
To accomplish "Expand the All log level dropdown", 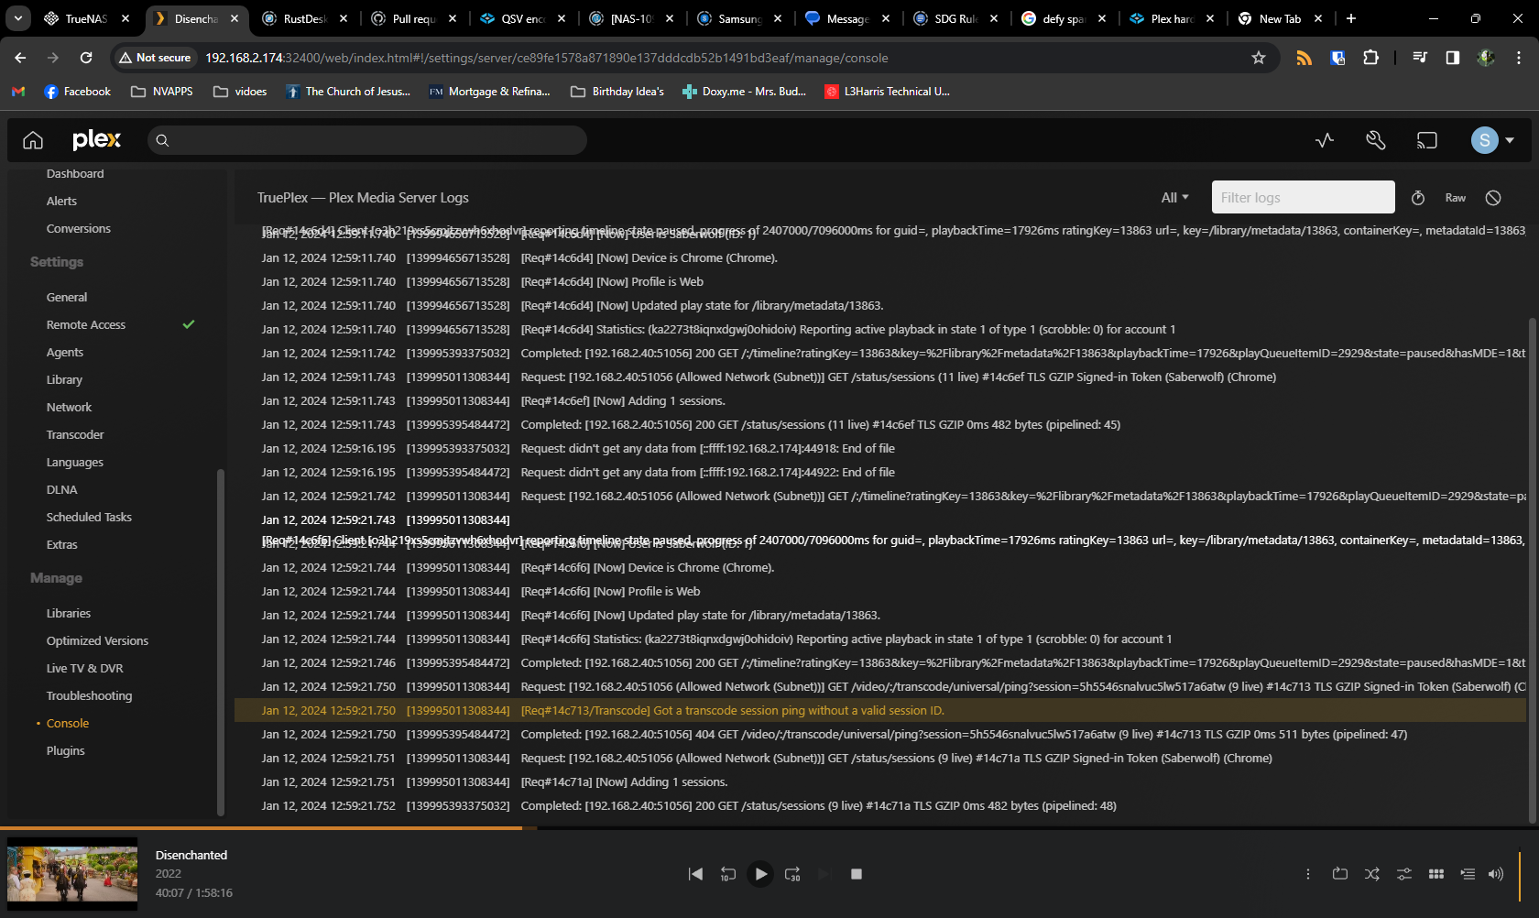I will click(x=1174, y=198).
